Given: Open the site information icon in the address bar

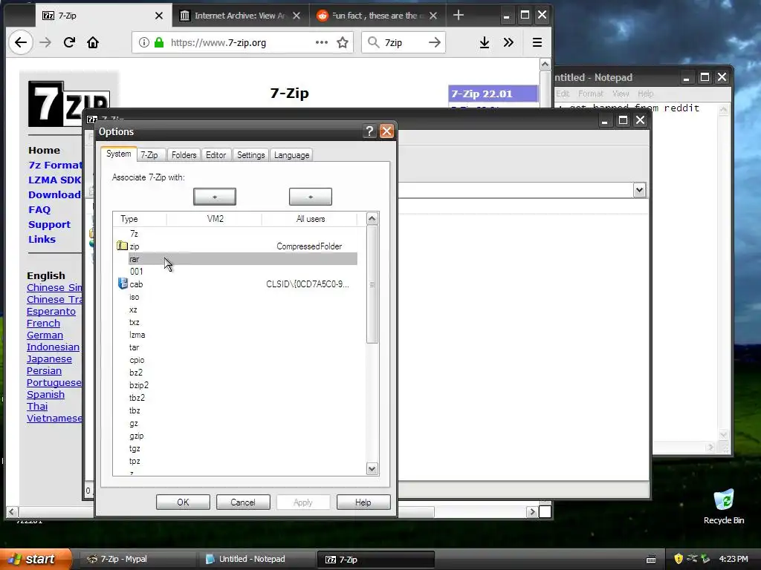Looking at the screenshot, I should [x=144, y=42].
